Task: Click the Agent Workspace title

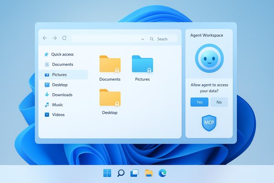Action: pyautogui.click(x=207, y=35)
